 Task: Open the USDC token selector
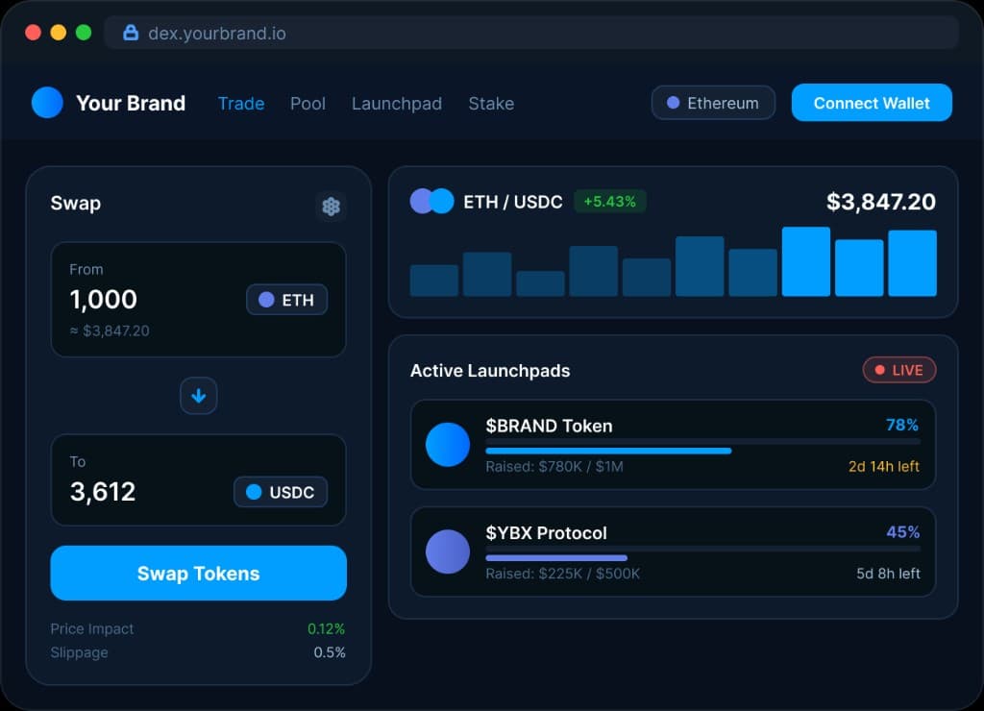(x=281, y=492)
